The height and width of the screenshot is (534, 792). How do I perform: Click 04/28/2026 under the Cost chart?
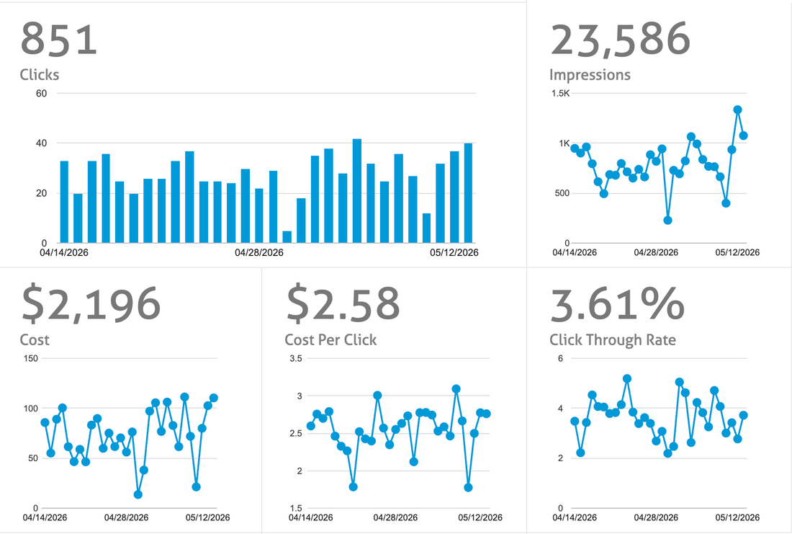click(126, 518)
